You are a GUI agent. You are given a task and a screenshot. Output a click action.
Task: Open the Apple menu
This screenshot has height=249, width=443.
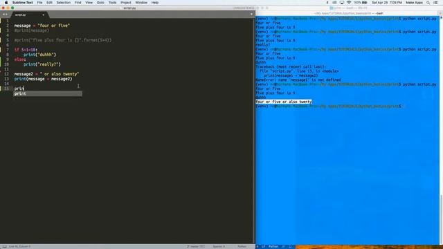coord(6,3)
